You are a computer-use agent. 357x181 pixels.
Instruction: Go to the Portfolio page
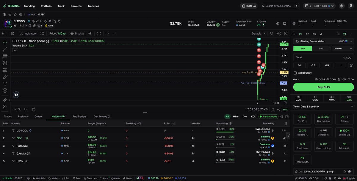46,6
